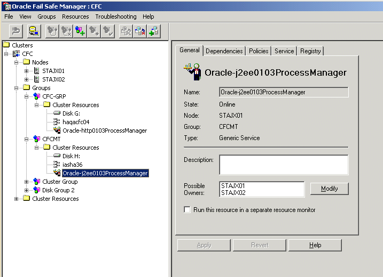Select STAJX01 in Possible Owners list
Viewport: 383px width, 277px height.
(233, 185)
